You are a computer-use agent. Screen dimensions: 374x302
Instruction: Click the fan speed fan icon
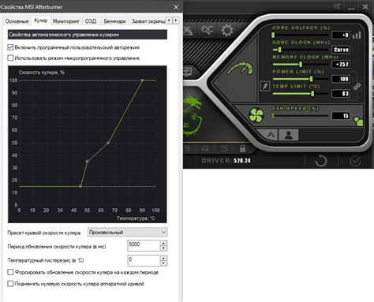tap(256, 115)
